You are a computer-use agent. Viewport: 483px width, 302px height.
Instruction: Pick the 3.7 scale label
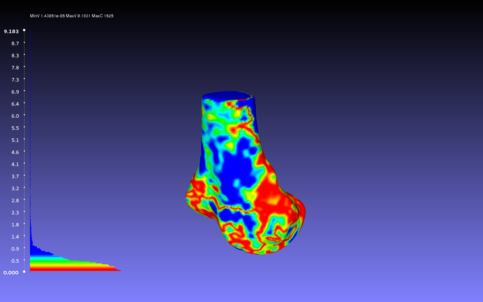[15, 176]
